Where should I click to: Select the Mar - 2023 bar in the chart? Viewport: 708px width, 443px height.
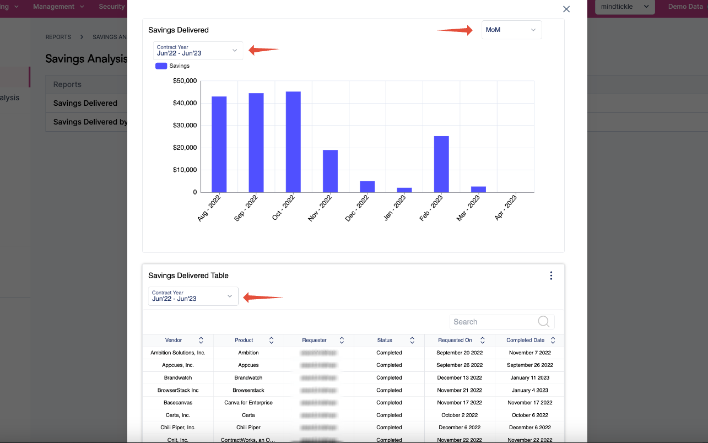point(478,190)
